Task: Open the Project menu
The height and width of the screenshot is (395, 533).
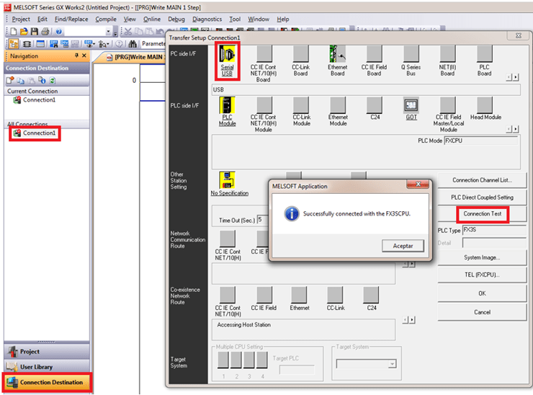Action: [21, 19]
